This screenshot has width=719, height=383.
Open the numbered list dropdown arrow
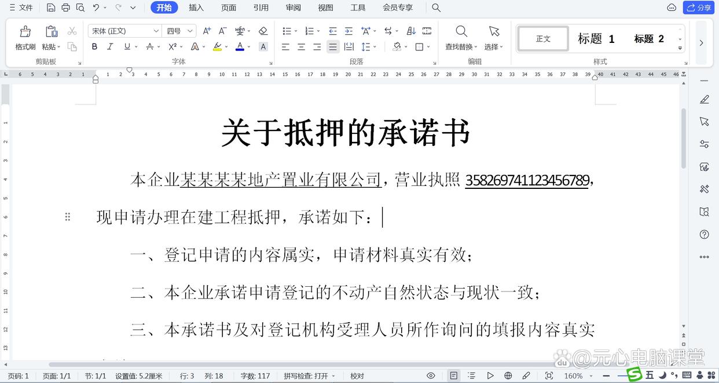(319, 31)
